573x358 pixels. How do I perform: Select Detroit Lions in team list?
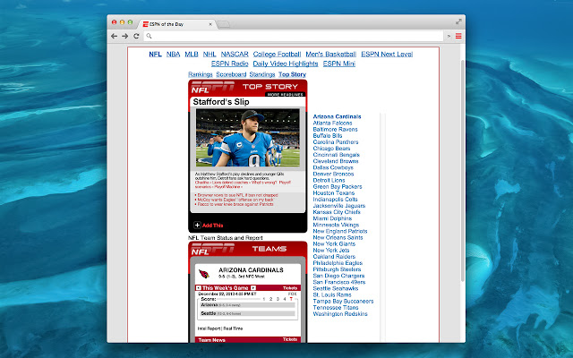(329, 180)
